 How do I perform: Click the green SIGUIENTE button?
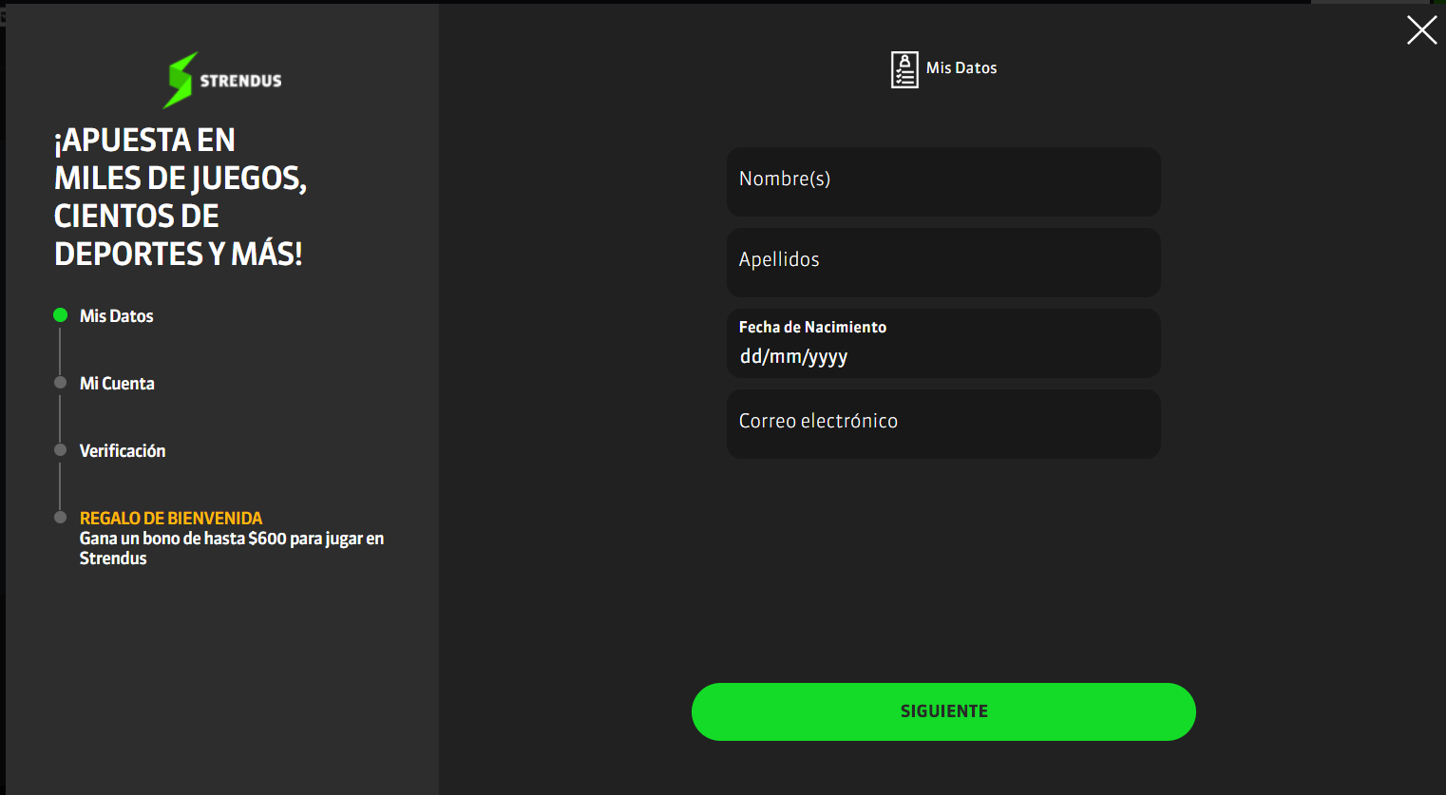pyautogui.click(x=943, y=711)
